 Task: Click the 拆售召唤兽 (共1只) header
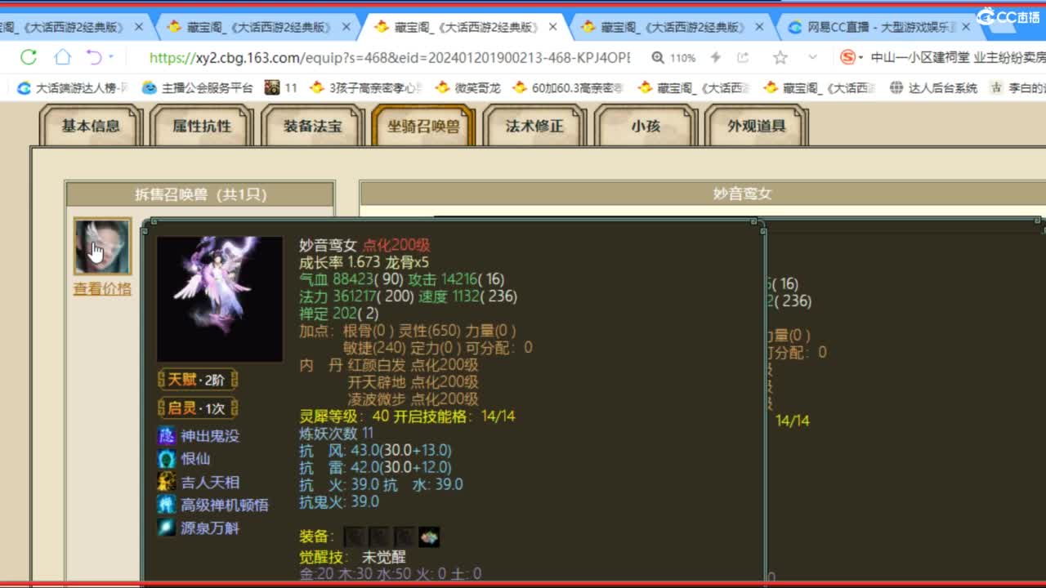point(200,194)
